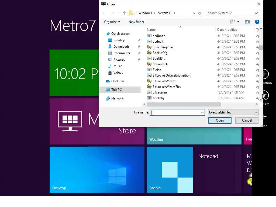This screenshot has height=207, width=276.
Task: Click the chevron after Windows breadcrumb
Action: 155,13
